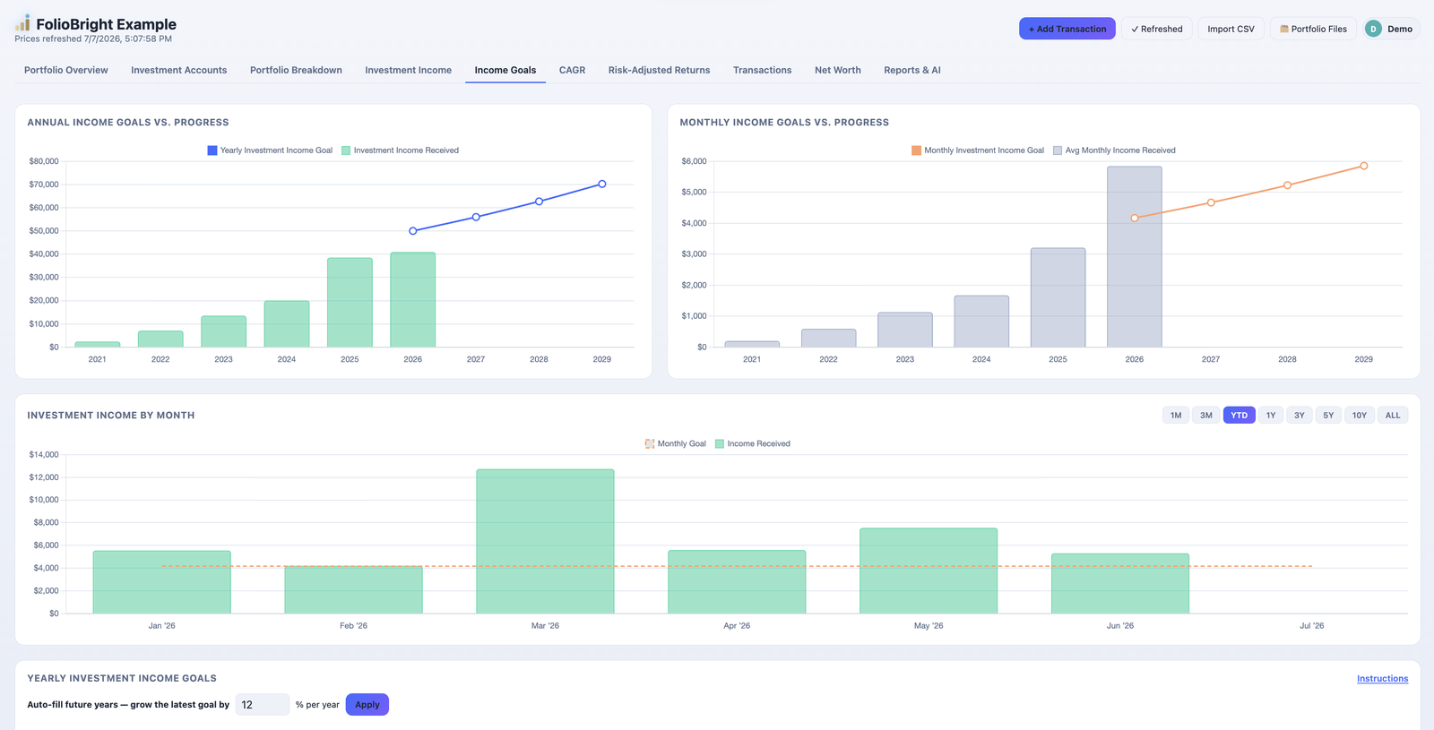
Task: Select the YTD range button
Action: point(1239,415)
